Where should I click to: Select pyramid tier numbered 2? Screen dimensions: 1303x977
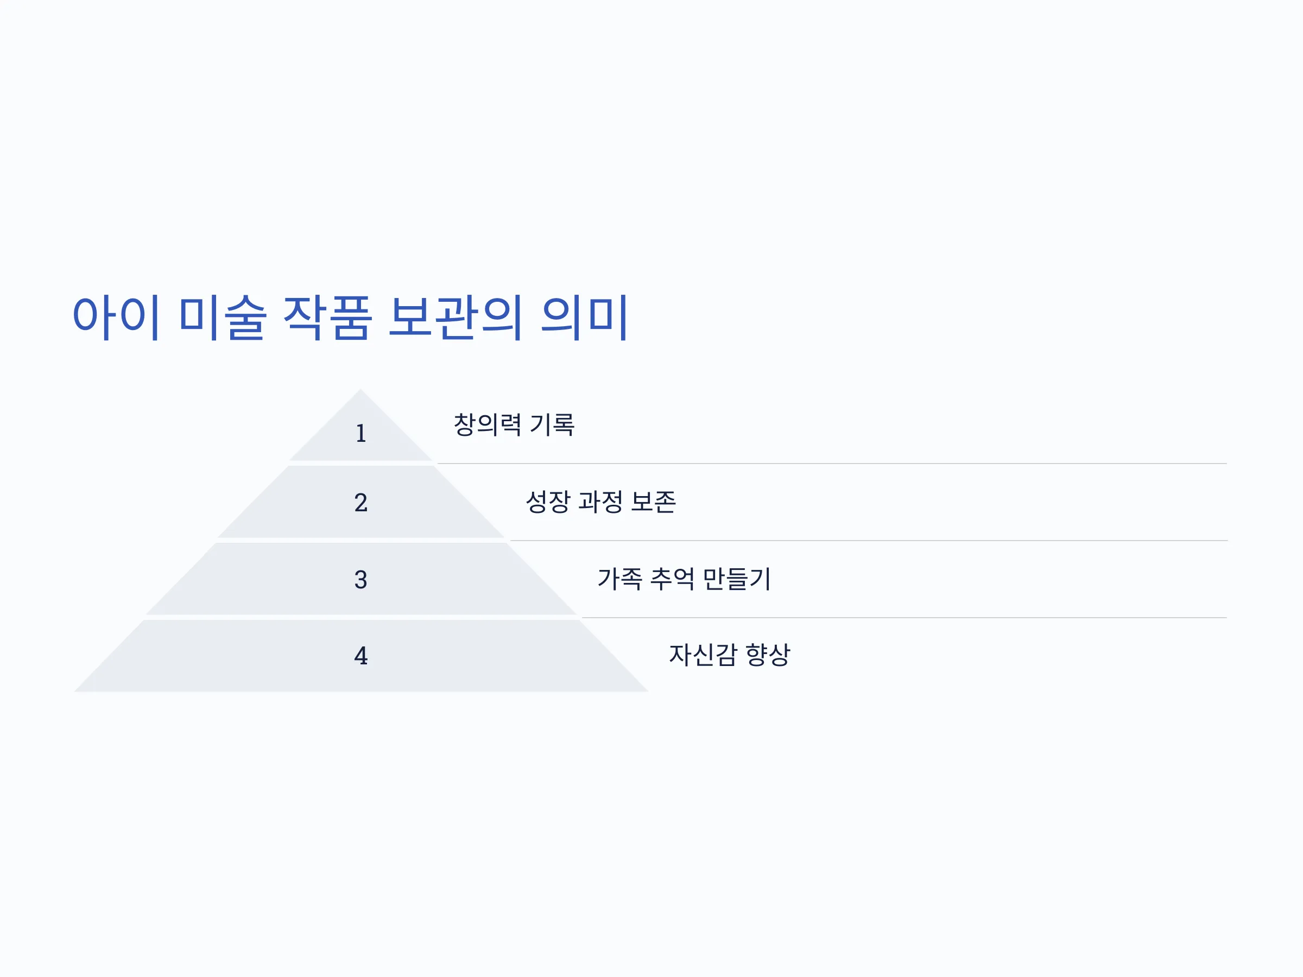[x=360, y=502]
